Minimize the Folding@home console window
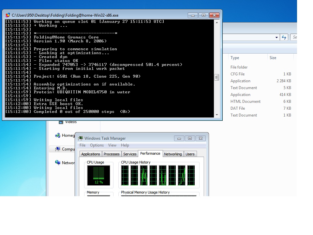 [x=193, y=15]
